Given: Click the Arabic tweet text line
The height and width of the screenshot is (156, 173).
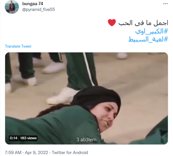Looking at the screenshot, I should click(x=143, y=23).
